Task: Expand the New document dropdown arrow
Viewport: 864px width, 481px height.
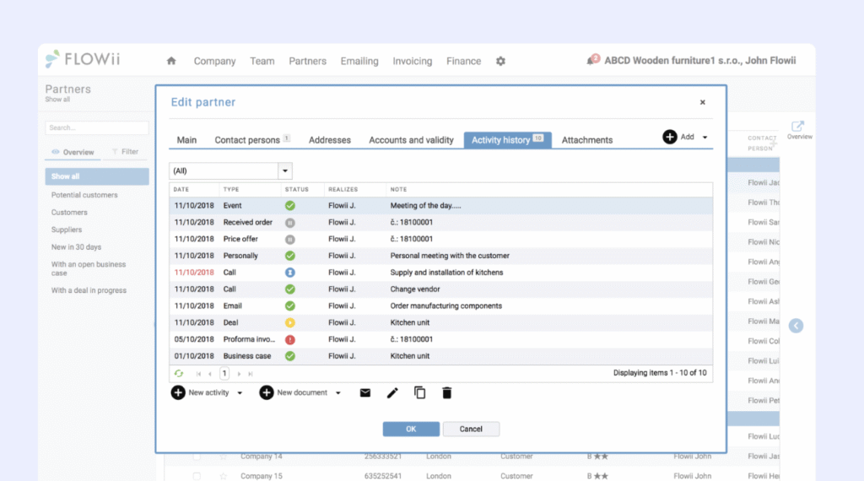Action: click(x=338, y=393)
